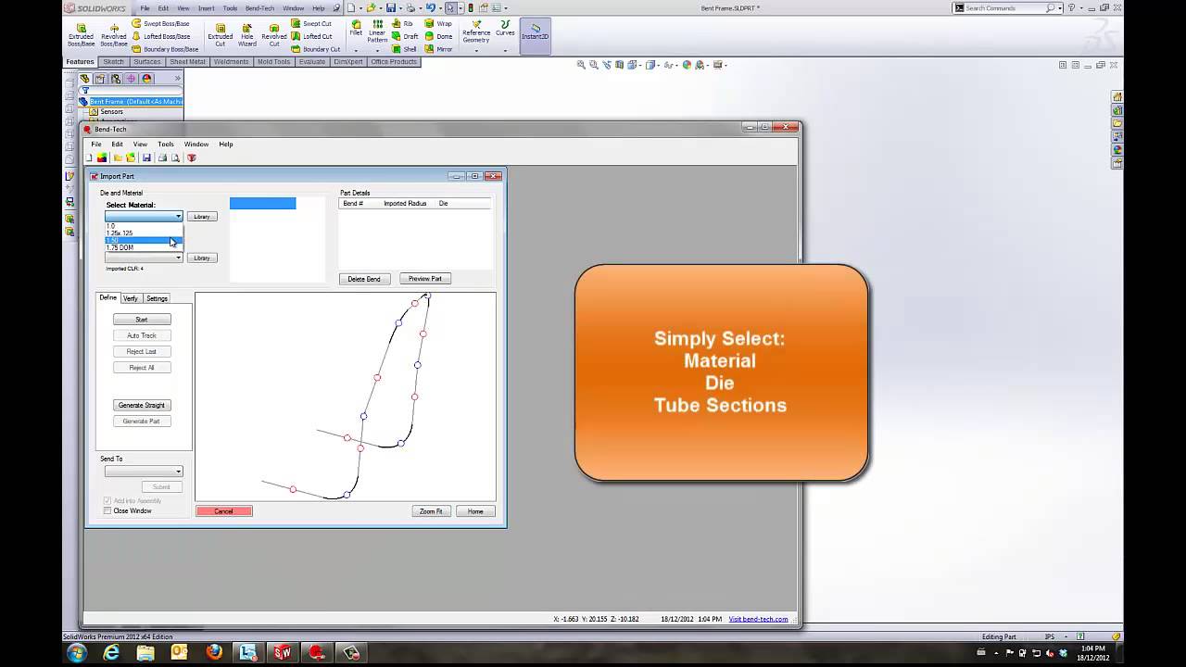Click the Wrap feature tool
This screenshot has height=667, width=1186.
pos(439,24)
